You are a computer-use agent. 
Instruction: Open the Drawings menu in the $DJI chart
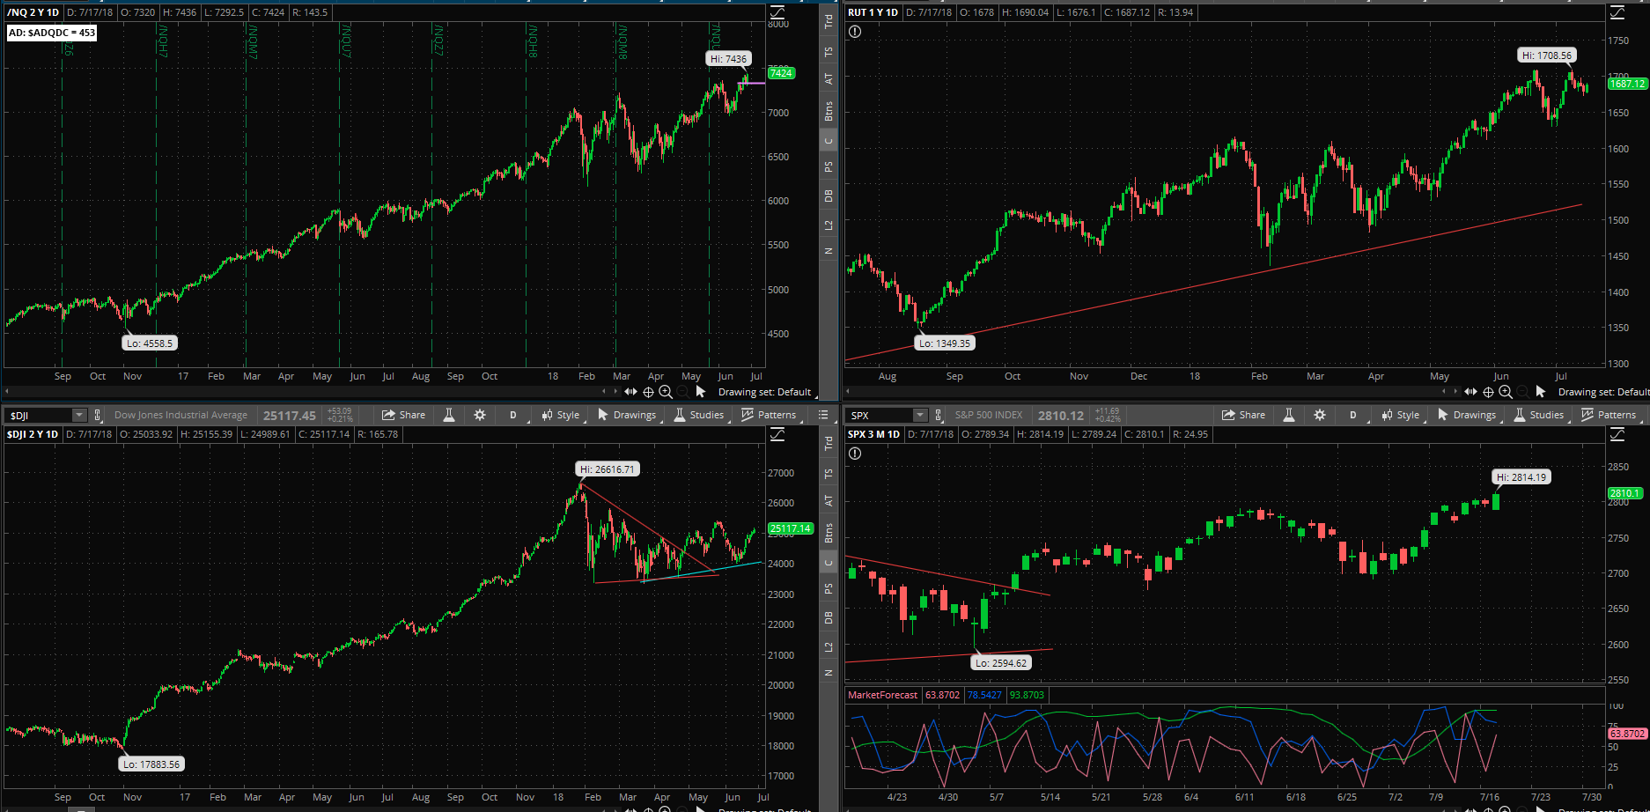point(627,415)
